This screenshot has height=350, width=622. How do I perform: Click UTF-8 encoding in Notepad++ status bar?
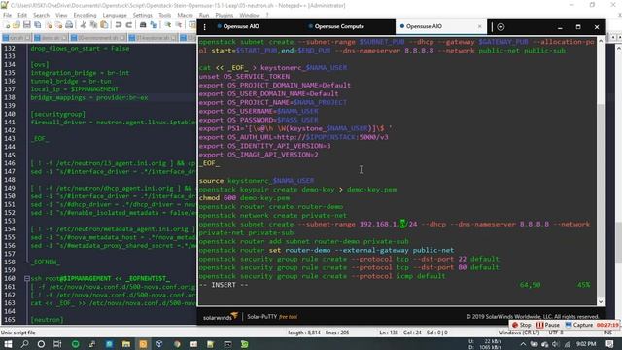coord(556,332)
